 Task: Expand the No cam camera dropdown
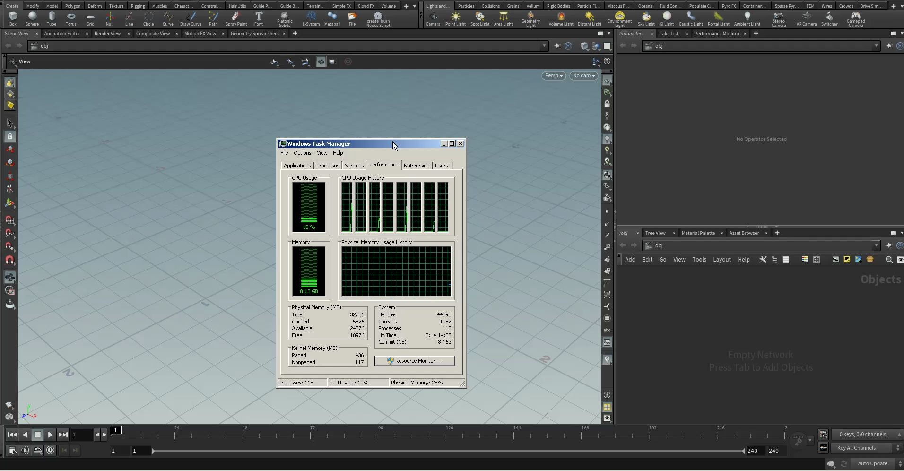tap(583, 76)
